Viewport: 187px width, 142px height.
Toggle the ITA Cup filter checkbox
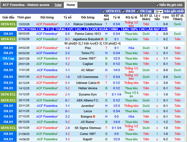click(138, 11)
